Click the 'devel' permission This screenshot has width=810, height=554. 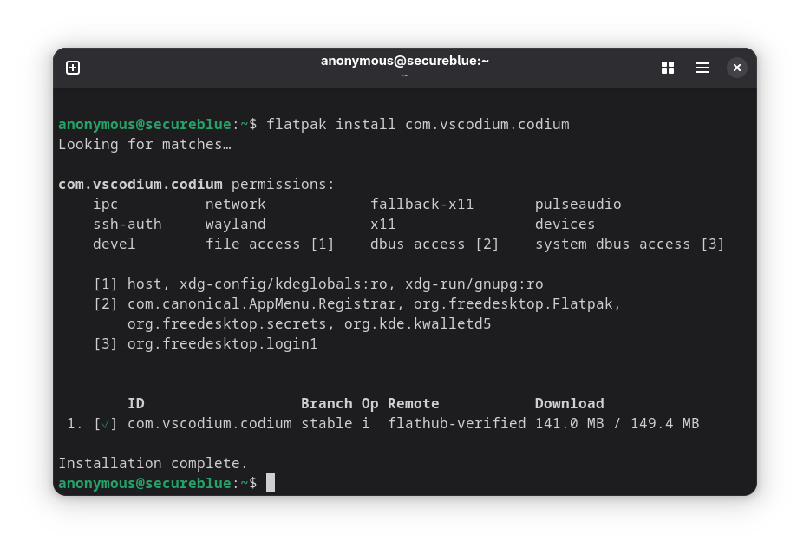coord(114,244)
